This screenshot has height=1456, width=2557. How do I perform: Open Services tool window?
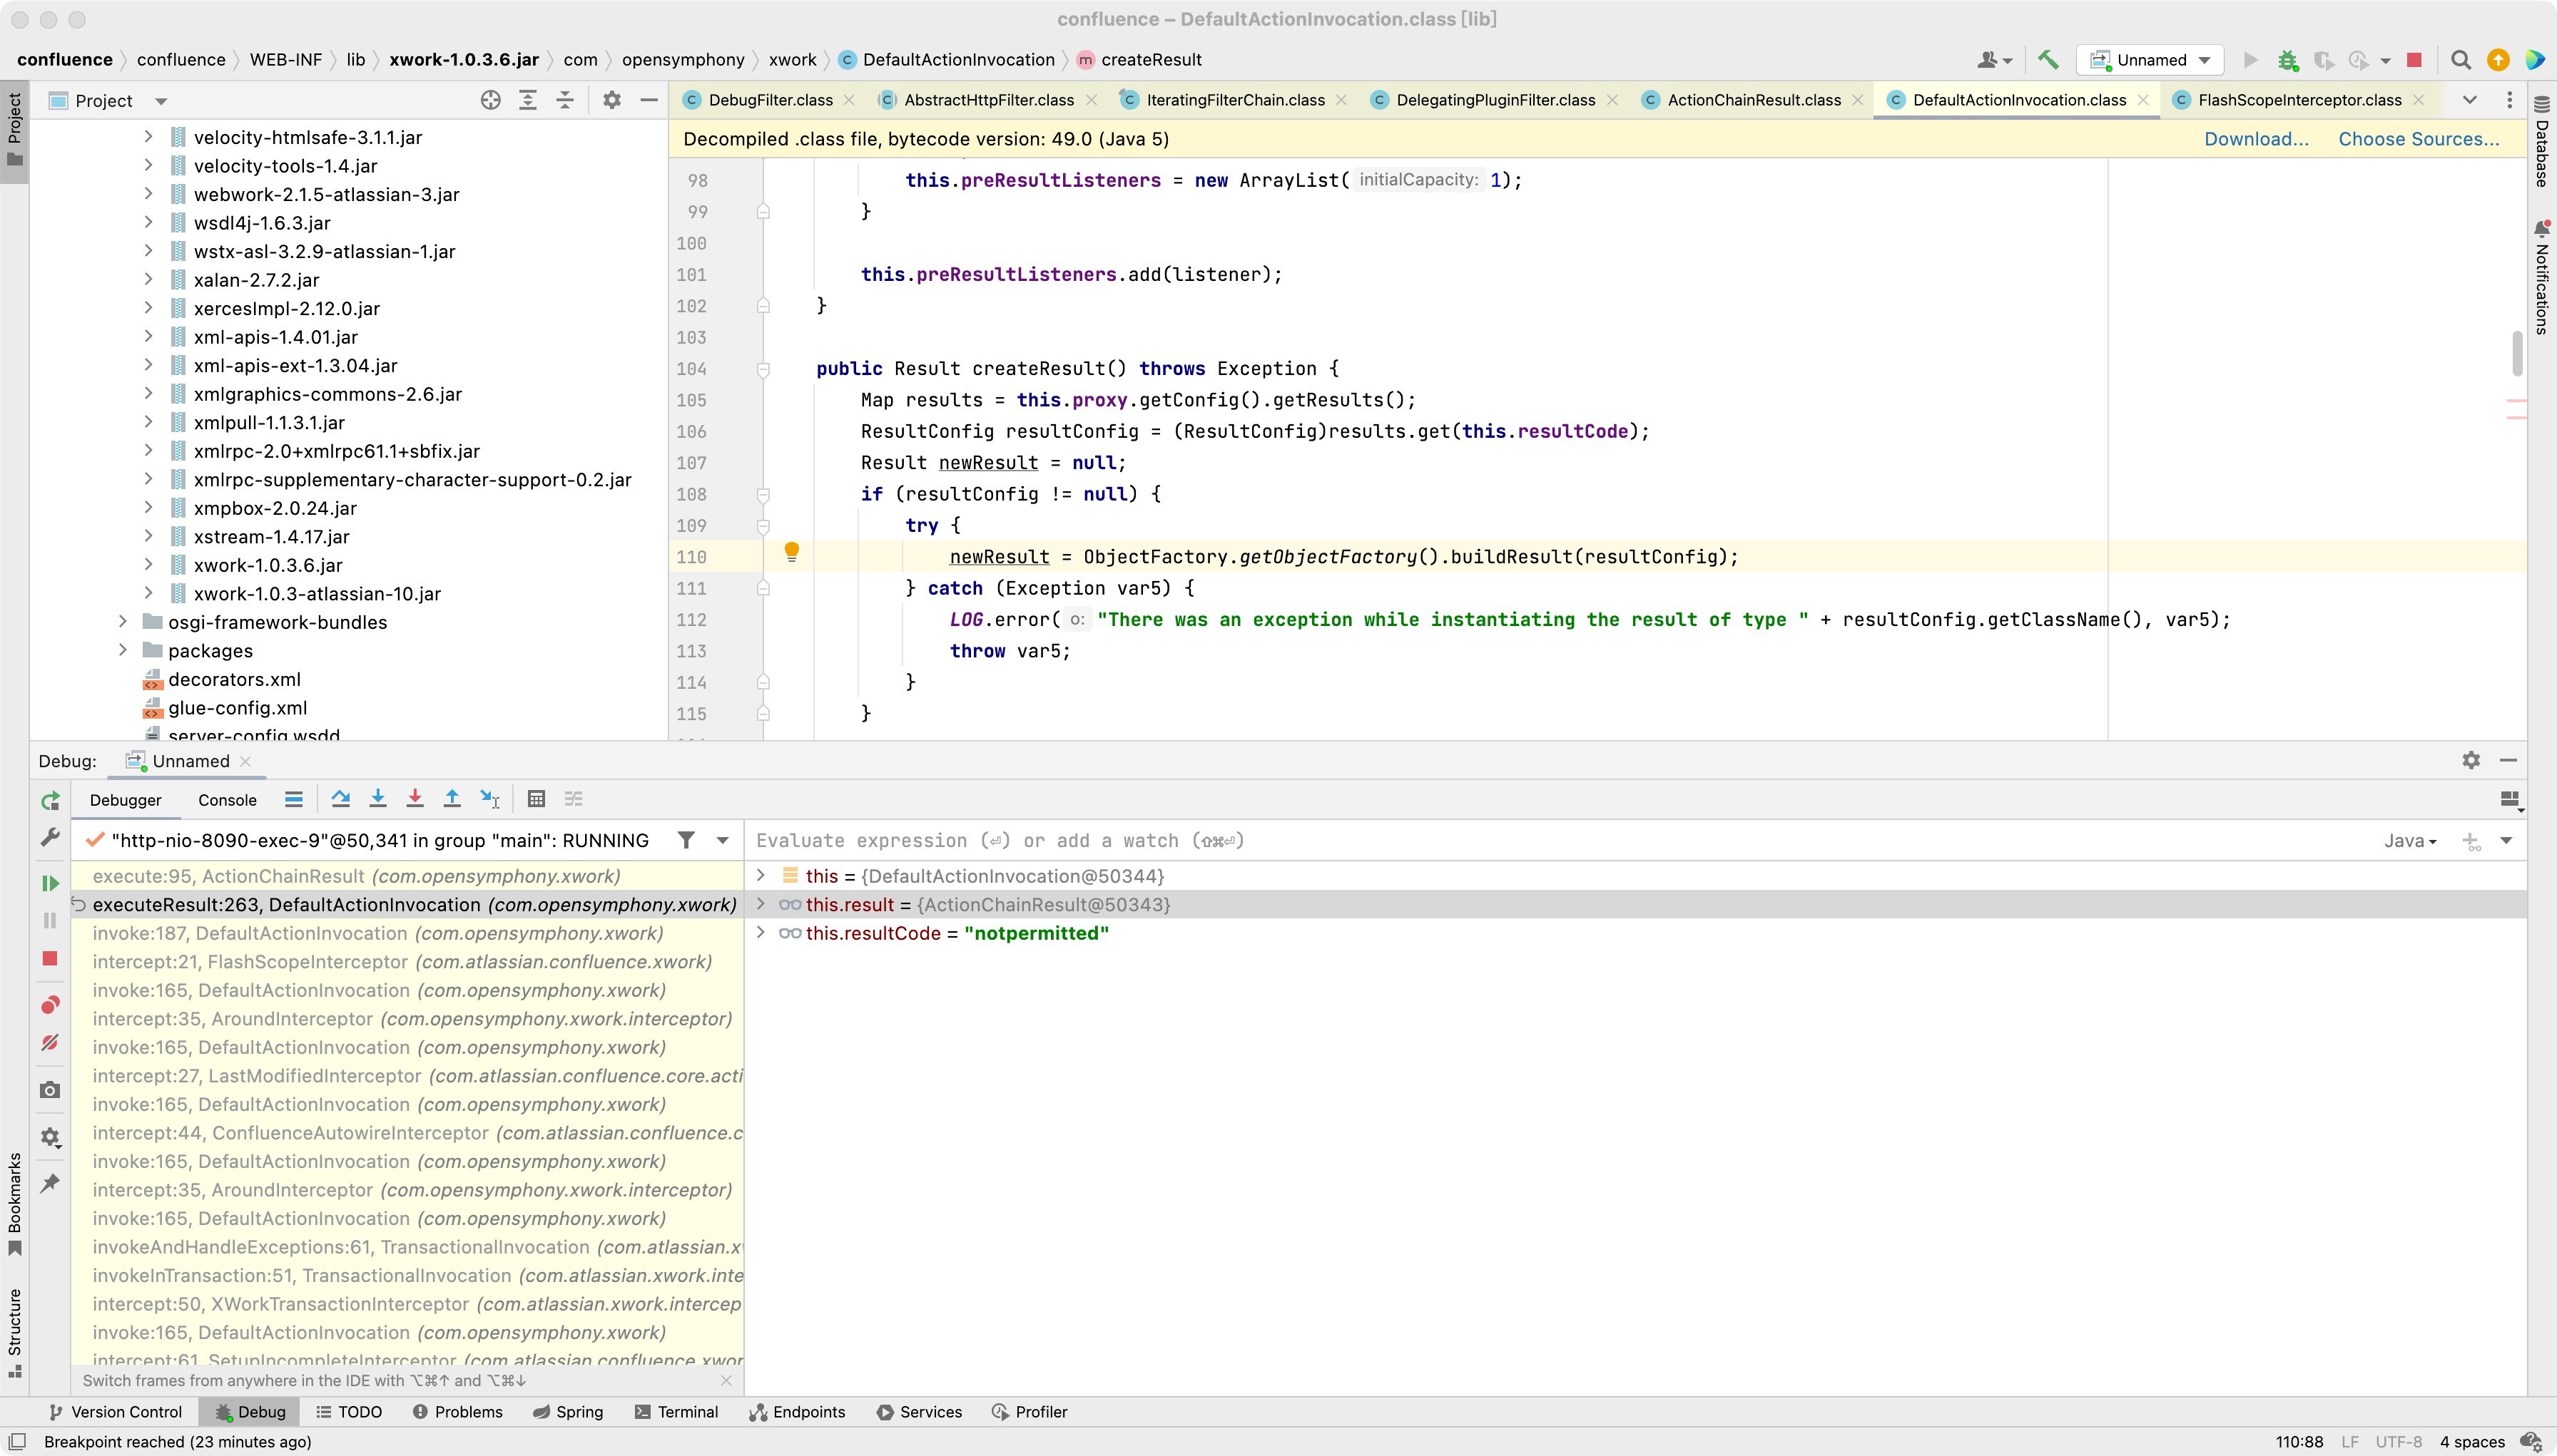[x=918, y=1412]
